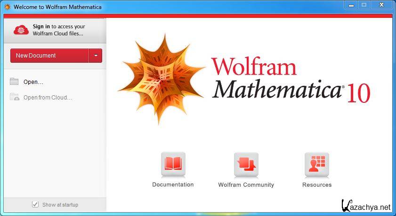Click the Wolfram Cloud sign-in icon
The height and width of the screenshot is (216, 396).
(21, 30)
